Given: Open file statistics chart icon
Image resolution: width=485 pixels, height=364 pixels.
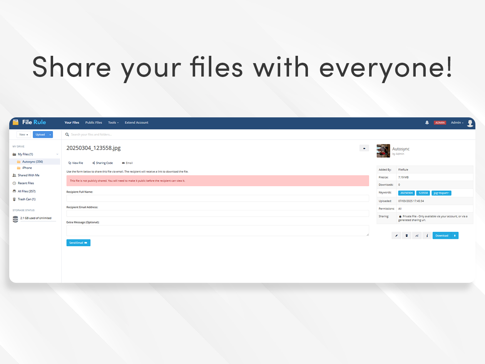Looking at the screenshot, I should (417, 235).
